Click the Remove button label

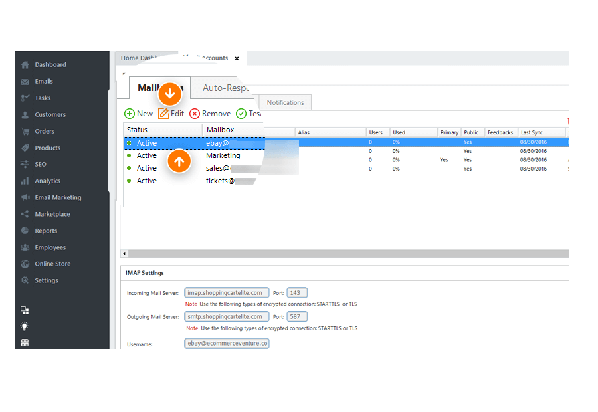216,114
